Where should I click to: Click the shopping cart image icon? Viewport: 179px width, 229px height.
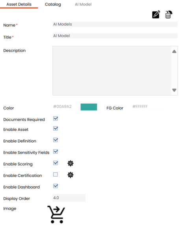tap(56, 215)
